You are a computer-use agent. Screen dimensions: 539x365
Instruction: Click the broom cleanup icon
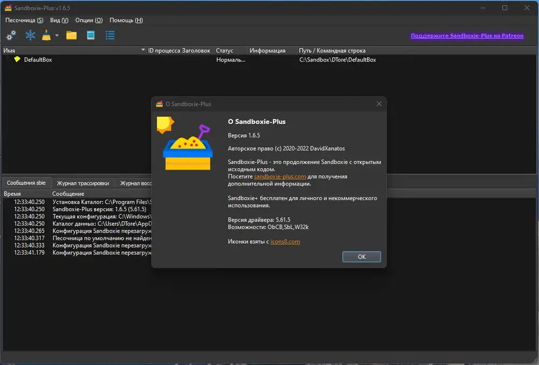pyautogui.click(x=46, y=35)
